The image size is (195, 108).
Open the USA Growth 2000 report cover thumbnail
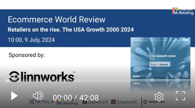[x=161, y=58]
